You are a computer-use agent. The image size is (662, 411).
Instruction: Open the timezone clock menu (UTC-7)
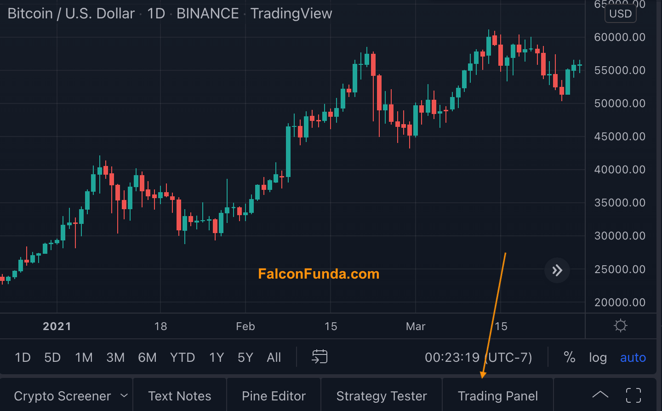click(x=478, y=357)
